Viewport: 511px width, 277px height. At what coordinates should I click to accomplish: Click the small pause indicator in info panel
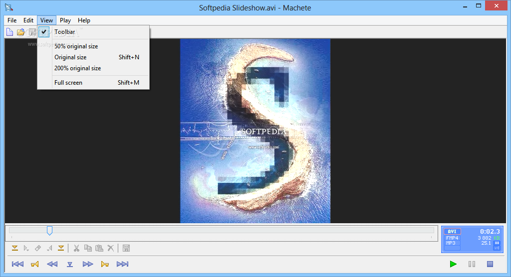(497, 243)
